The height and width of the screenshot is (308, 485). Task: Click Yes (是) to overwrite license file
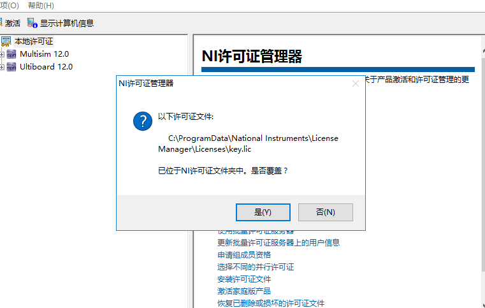pos(263,212)
